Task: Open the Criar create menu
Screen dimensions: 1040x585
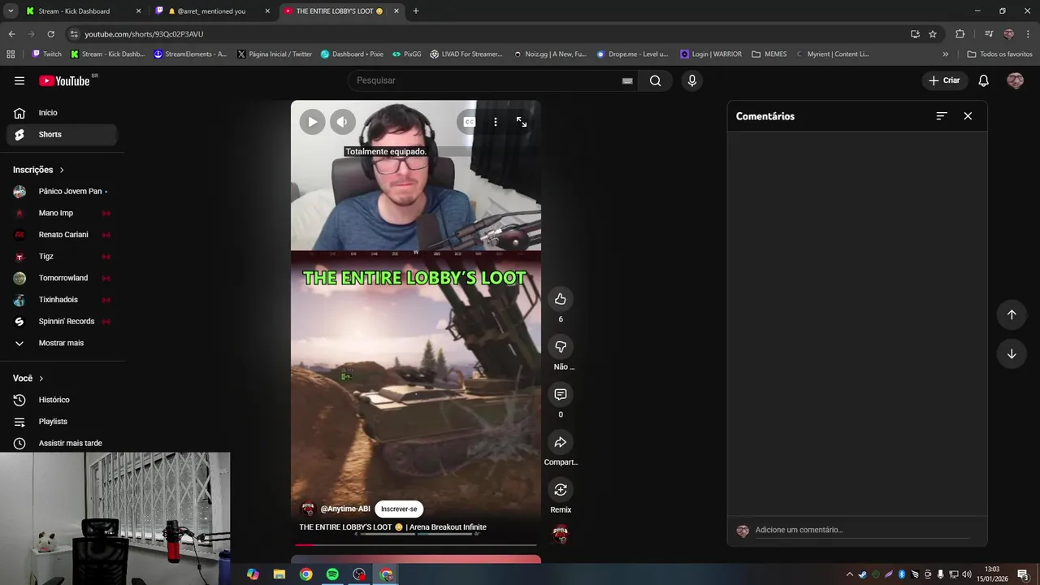Action: tap(944, 80)
